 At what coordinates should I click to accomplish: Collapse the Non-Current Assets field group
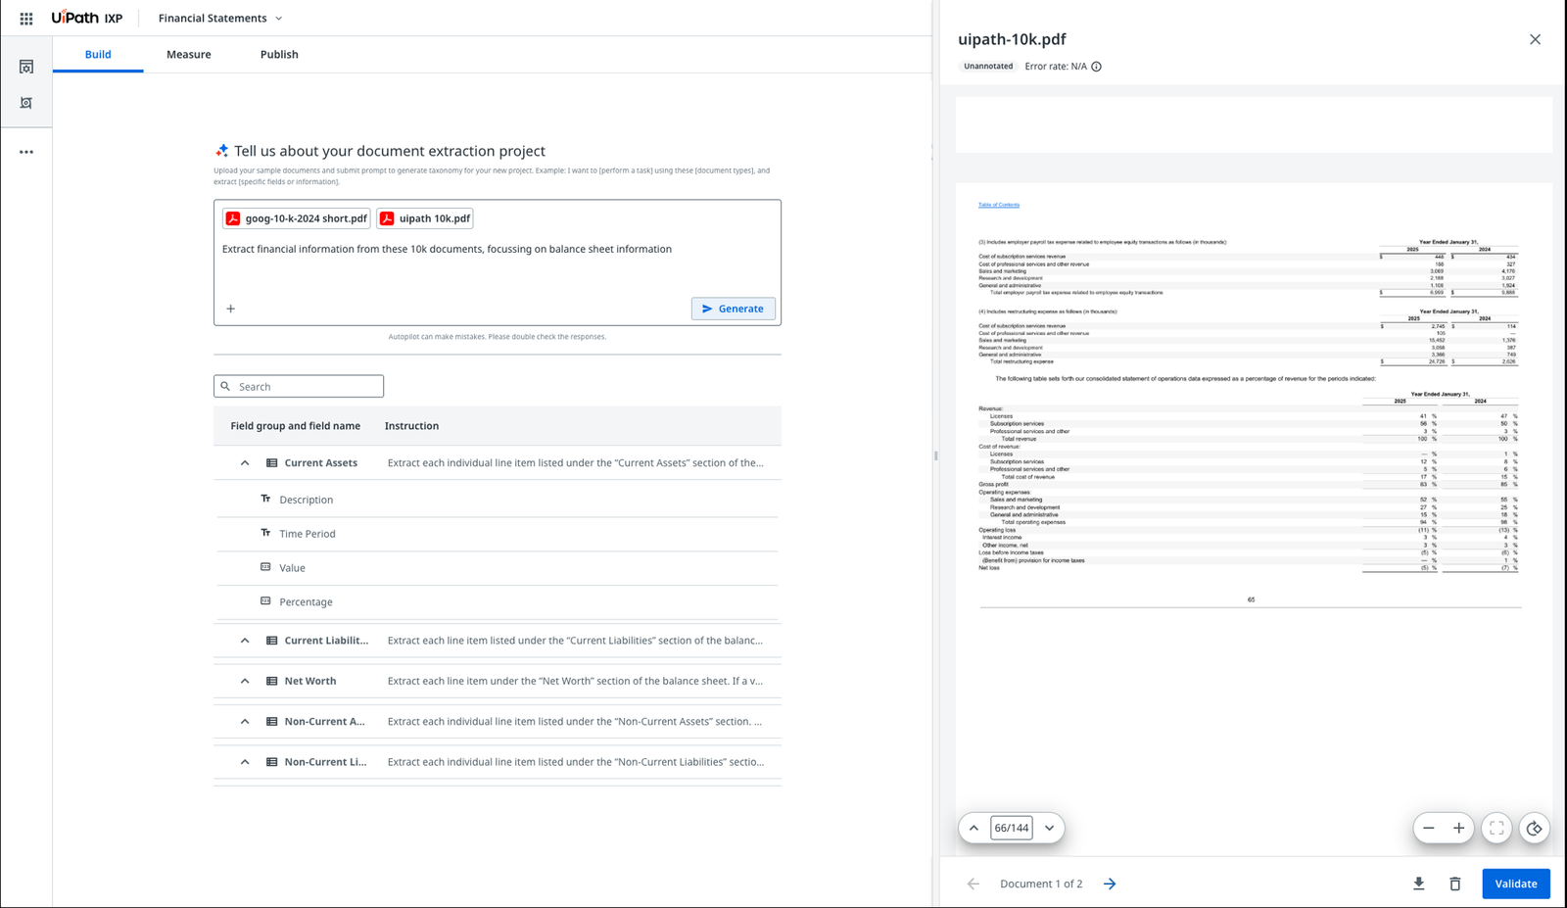click(x=245, y=722)
